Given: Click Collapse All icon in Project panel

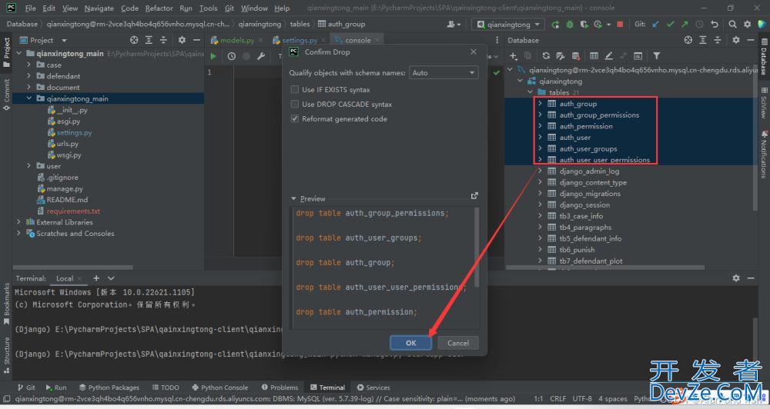Looking at the screenshot, I should point(163,40).
